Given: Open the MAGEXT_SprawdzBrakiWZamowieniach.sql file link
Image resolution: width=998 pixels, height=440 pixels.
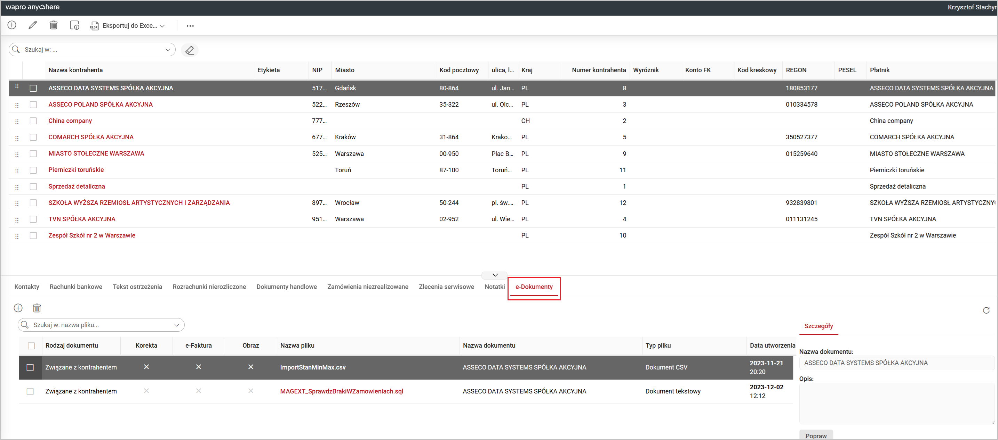Looking at the screenshot, I should [x=341, y=391].
